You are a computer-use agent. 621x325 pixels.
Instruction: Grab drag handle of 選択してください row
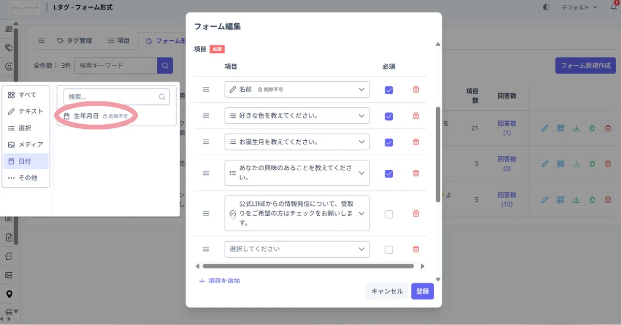tap(206, 249)
